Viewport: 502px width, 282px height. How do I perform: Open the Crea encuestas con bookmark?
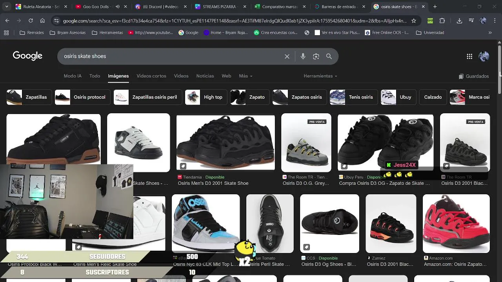pos(276,33)
